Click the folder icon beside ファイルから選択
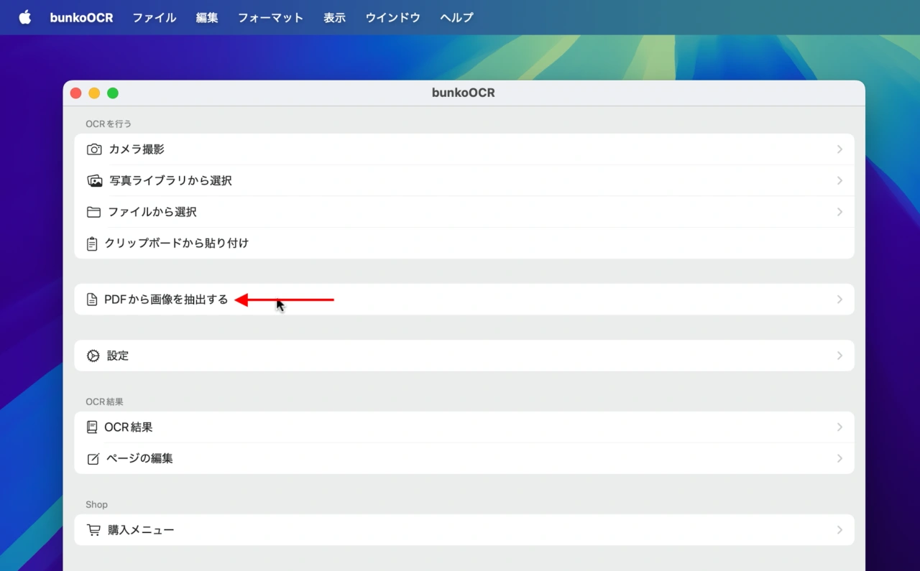The width and height of the screenshot is (920, 571). pos(93,211)
